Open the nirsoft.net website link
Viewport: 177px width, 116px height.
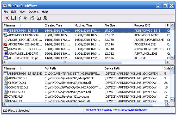click(130, 110)
